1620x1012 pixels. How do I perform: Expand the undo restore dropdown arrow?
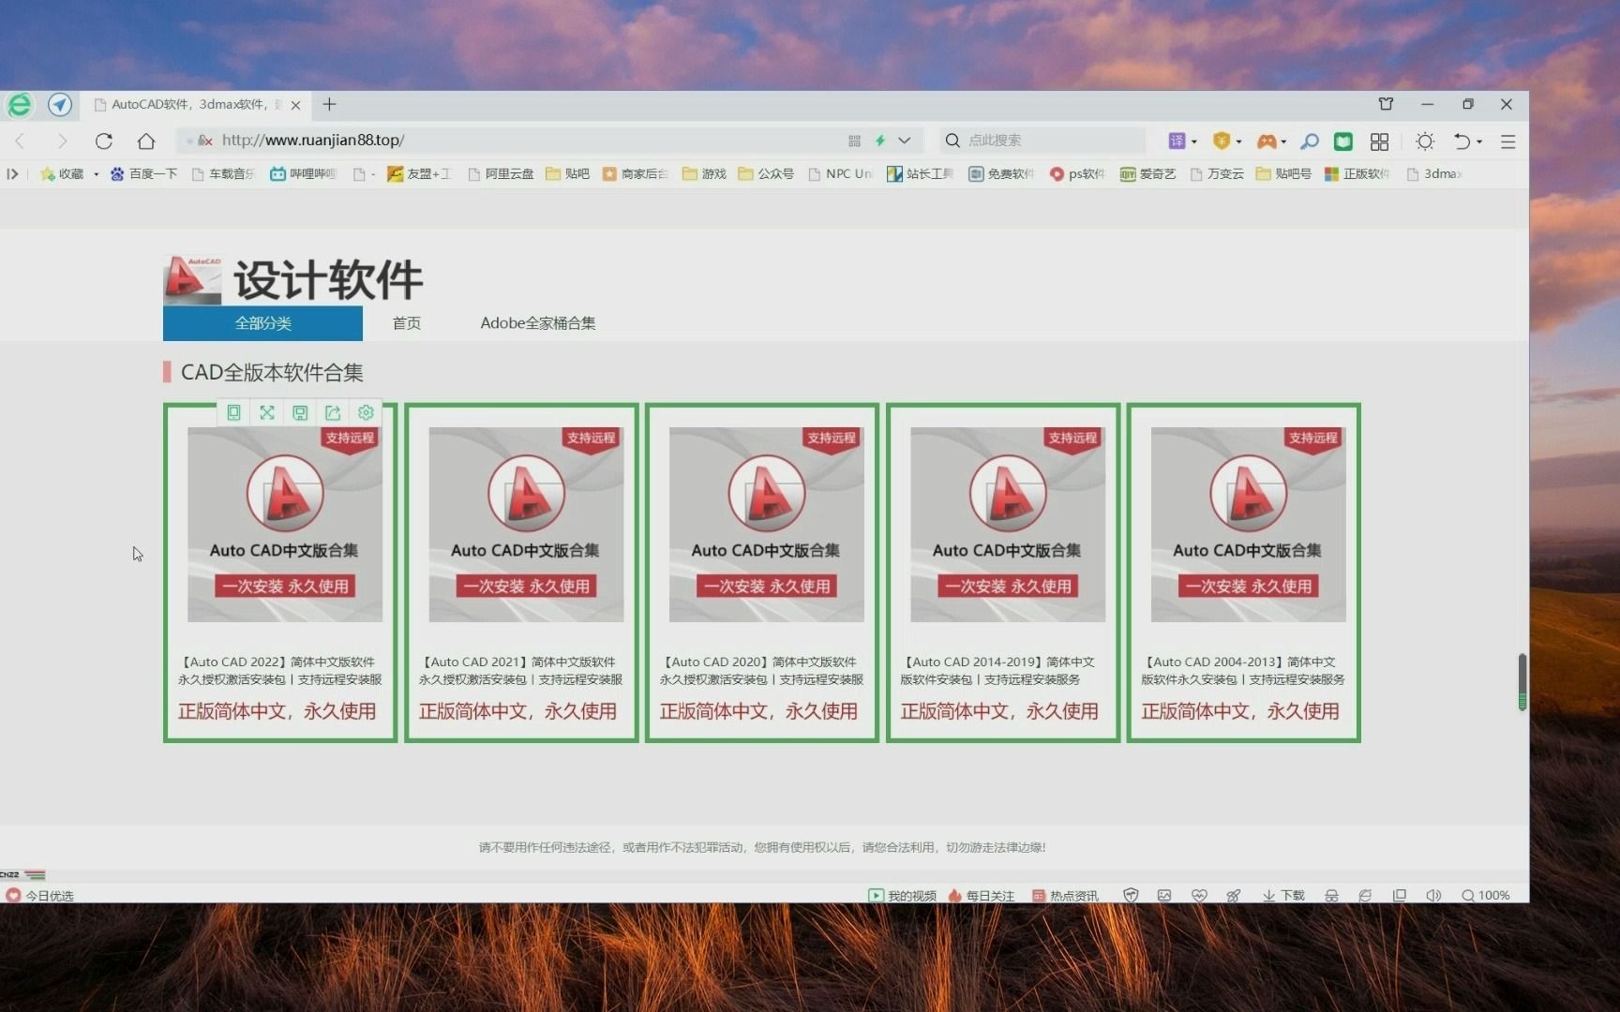(x=1479, y=141)
